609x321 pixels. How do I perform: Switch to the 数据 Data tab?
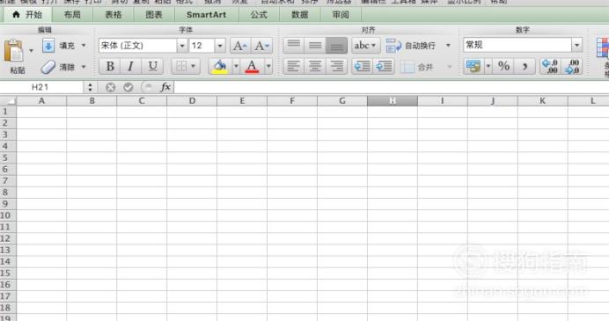299,15
